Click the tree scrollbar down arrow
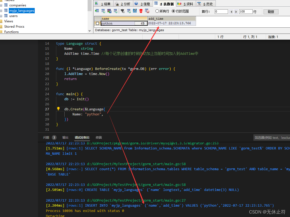Image resolution: width=290 pixels, height=217 pixels. (89, 31)
